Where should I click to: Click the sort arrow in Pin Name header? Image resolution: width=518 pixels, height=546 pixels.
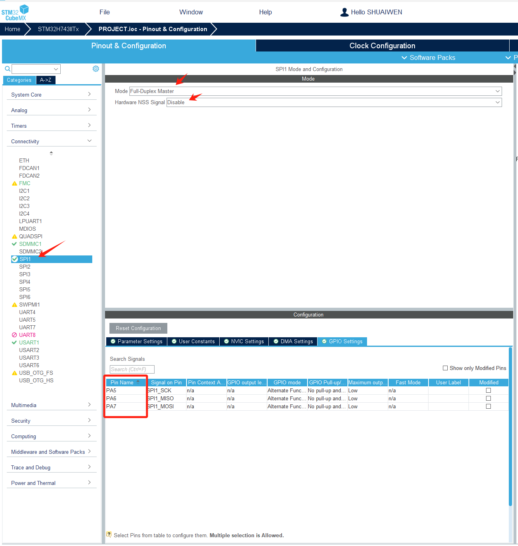(x=138, y=382)
